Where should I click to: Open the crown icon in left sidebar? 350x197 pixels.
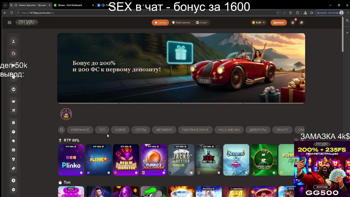click(x=13, y=101)
